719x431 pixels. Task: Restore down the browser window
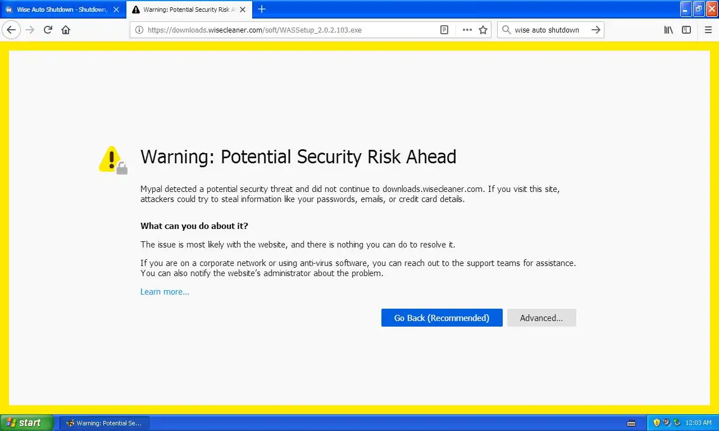coord(699,9)
